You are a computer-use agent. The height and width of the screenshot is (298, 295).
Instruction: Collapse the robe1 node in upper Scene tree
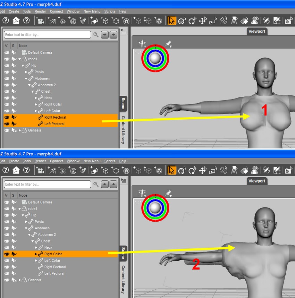click(x=19, y=59)
